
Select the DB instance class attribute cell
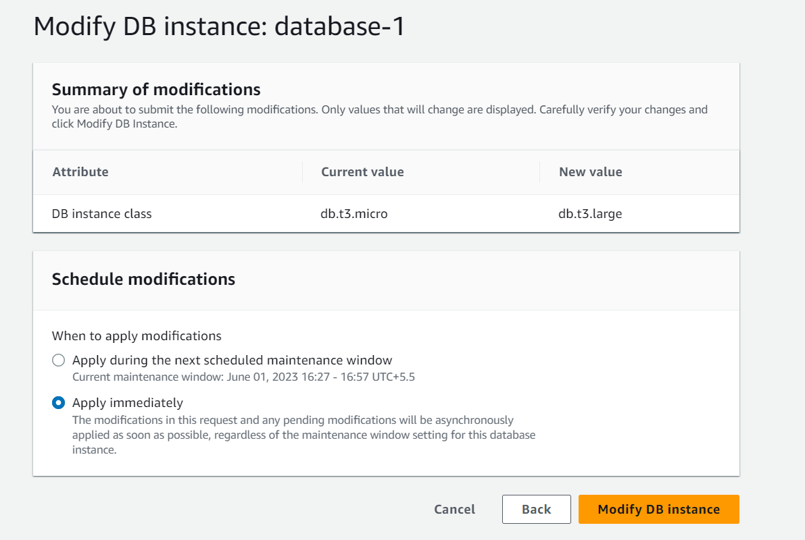tap(101, 214)
